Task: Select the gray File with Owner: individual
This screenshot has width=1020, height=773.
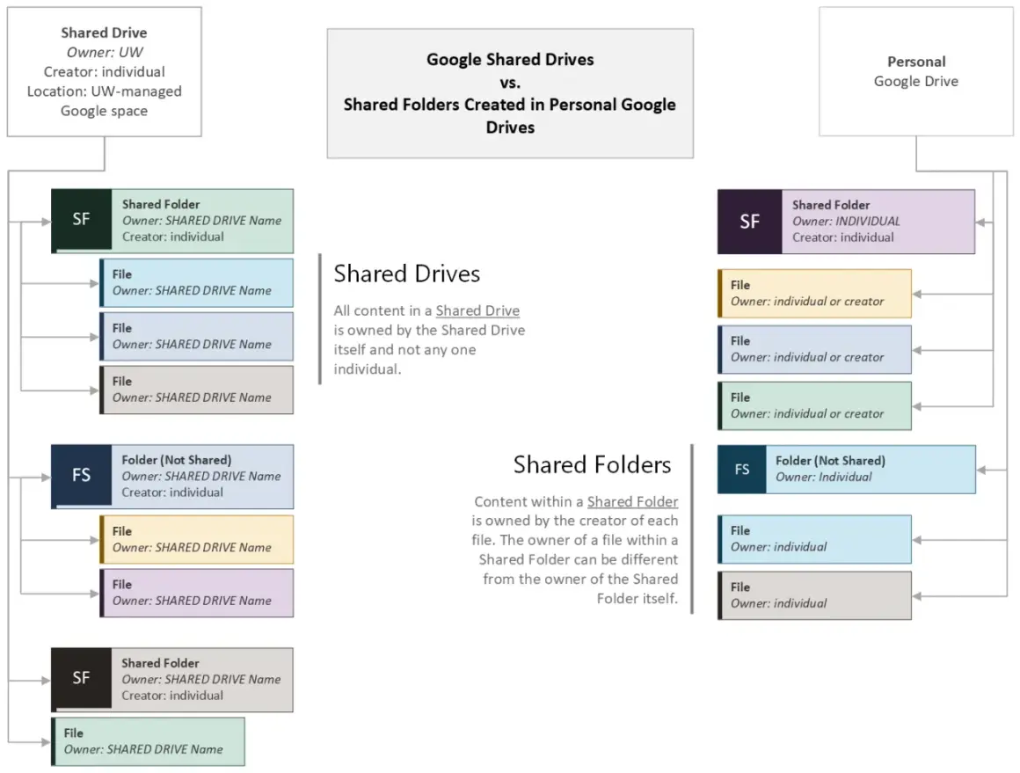Action: [814, 595]
